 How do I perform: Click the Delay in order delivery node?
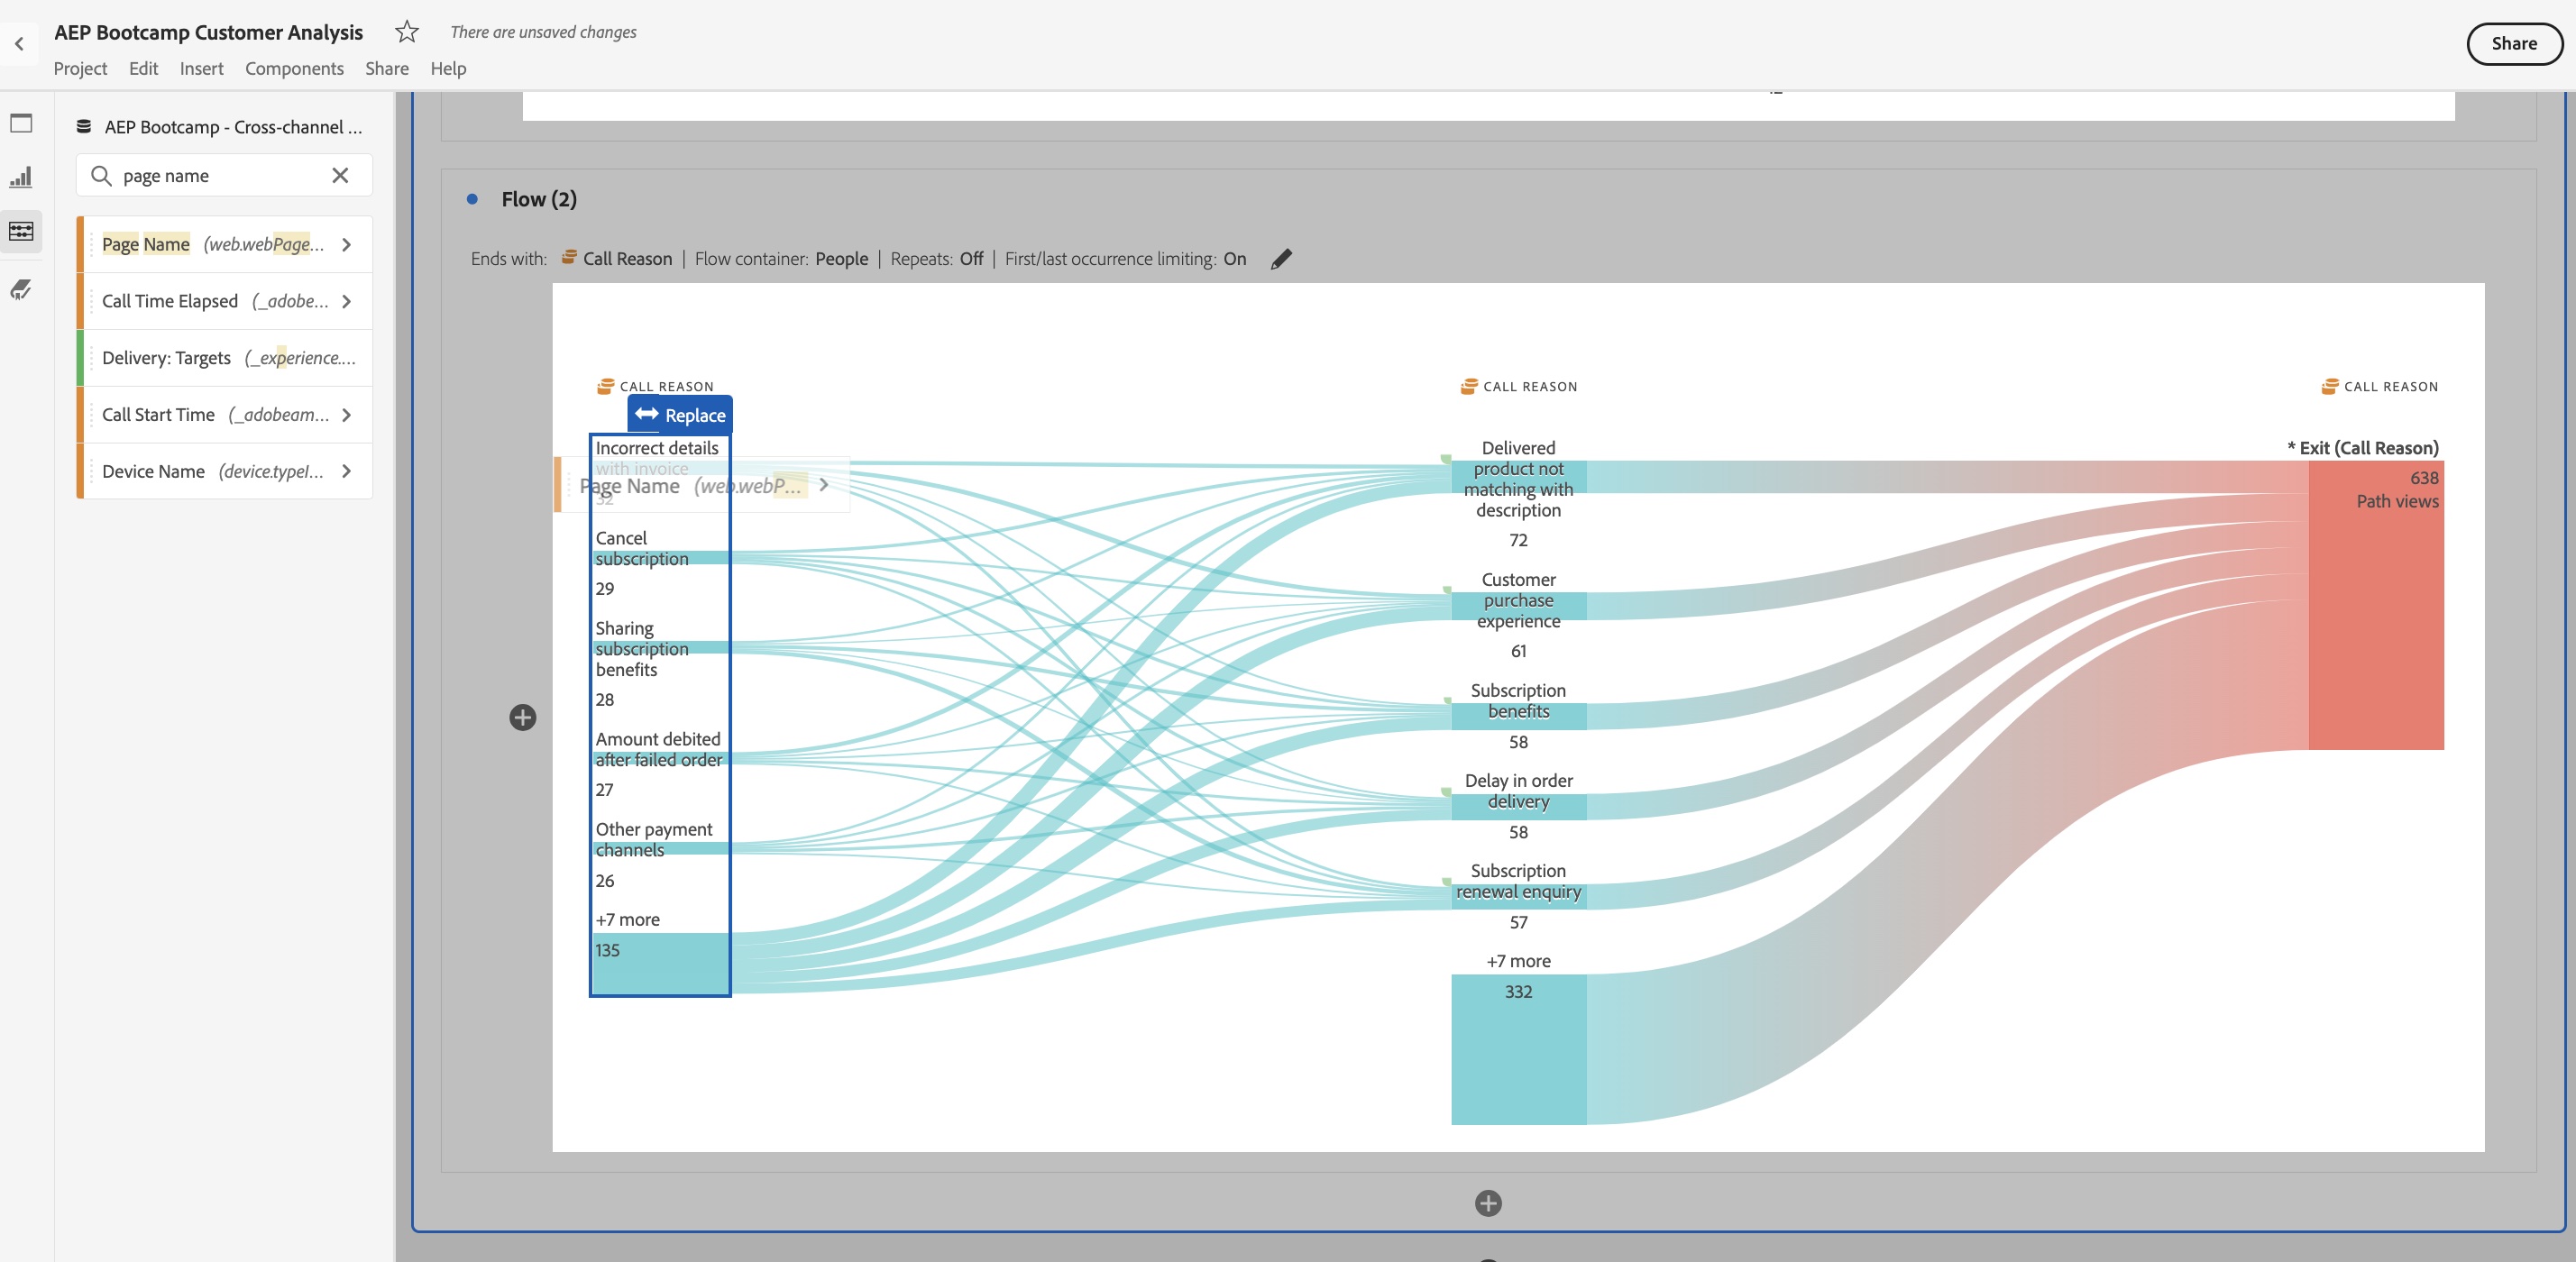point(1518,807)
